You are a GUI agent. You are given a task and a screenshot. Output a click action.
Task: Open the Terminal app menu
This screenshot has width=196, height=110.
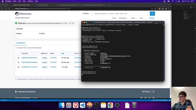click(8, 1)
